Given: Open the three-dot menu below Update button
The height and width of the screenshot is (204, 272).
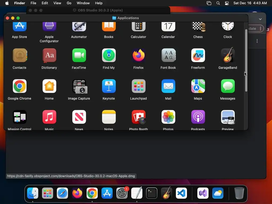Looking at the screenshot, I should (x=257, y=41).
